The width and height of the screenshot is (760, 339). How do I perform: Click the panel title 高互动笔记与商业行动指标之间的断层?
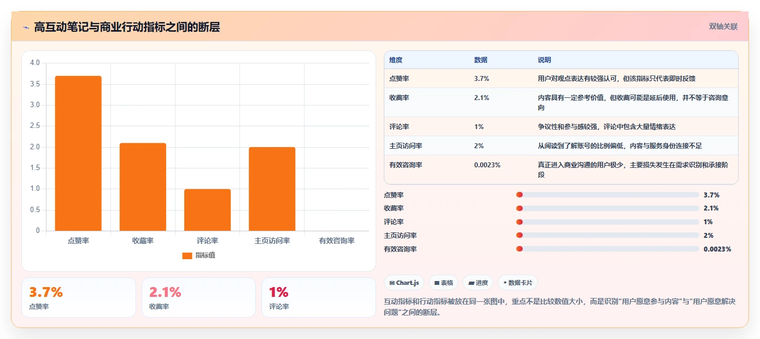(x=127, y=27)
